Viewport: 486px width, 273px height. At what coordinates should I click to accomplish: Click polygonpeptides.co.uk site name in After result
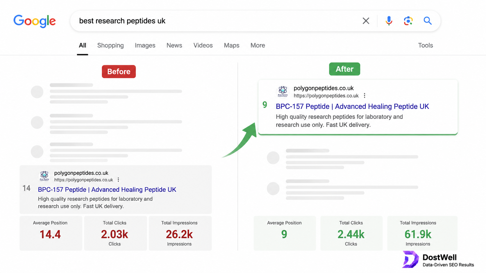[324, 88]
